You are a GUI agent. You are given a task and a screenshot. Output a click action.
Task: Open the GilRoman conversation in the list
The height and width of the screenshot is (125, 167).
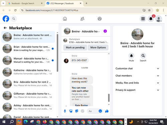(x=28, y=95)
